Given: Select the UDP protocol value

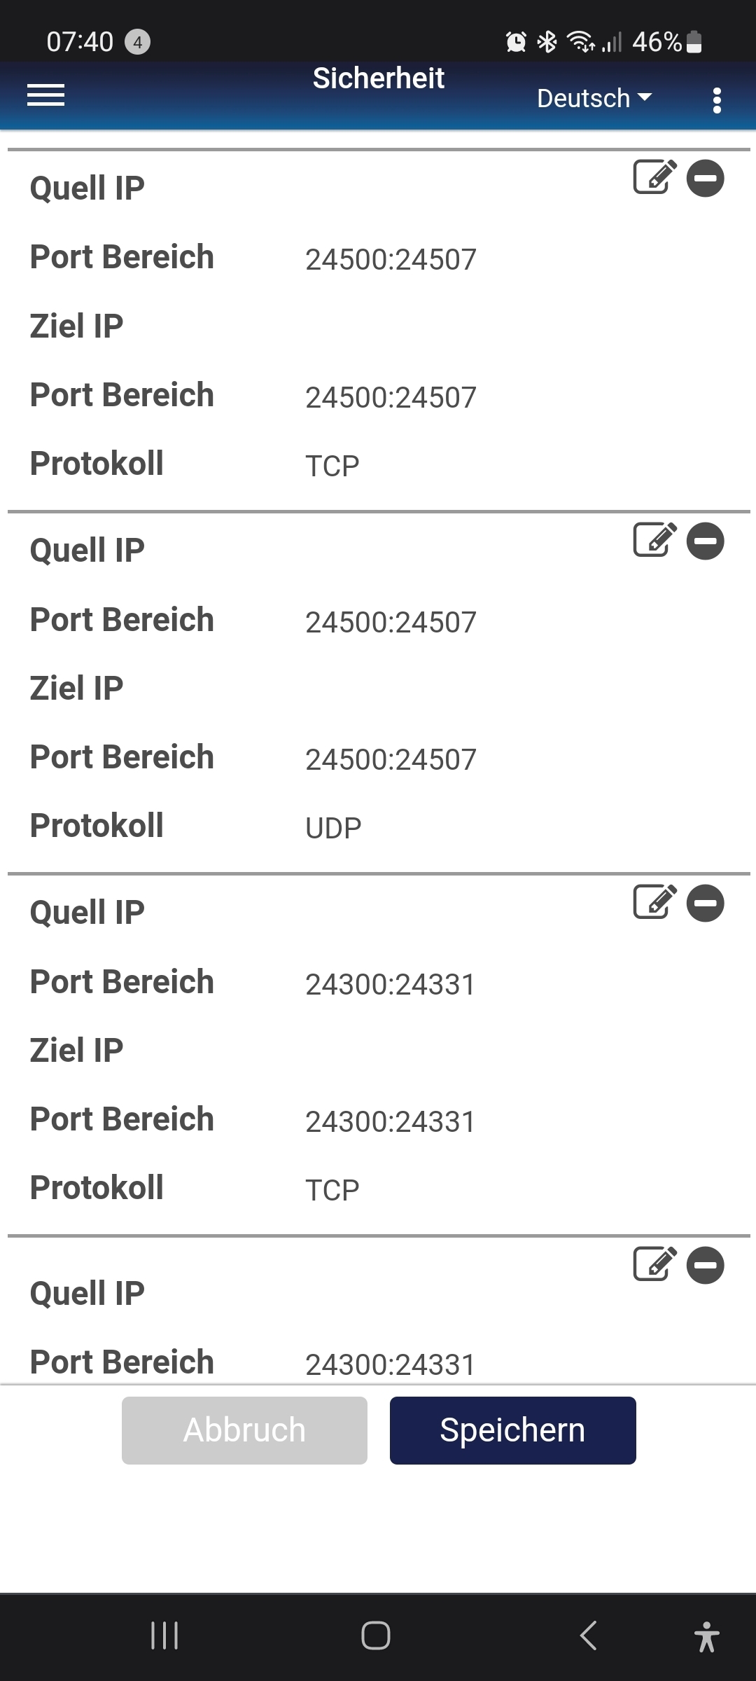Looking at the screenshot, I should [x=333, y=828].
